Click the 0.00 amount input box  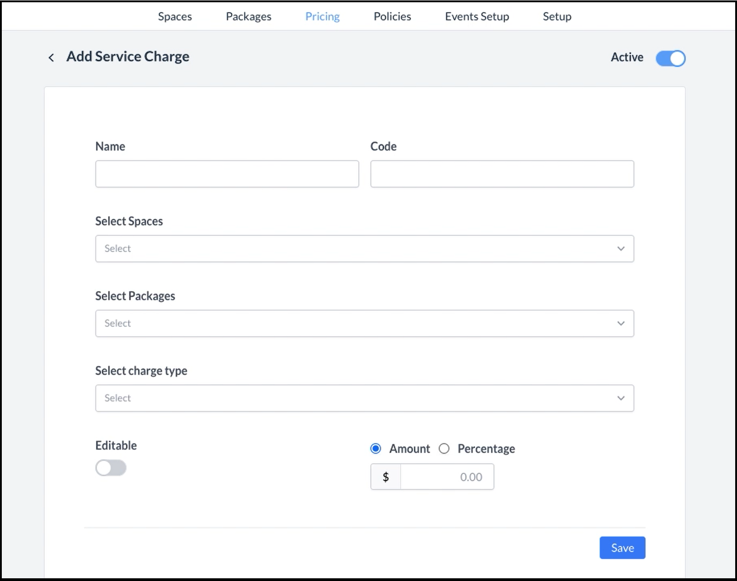pyautogui.click(x=447, y=477)
